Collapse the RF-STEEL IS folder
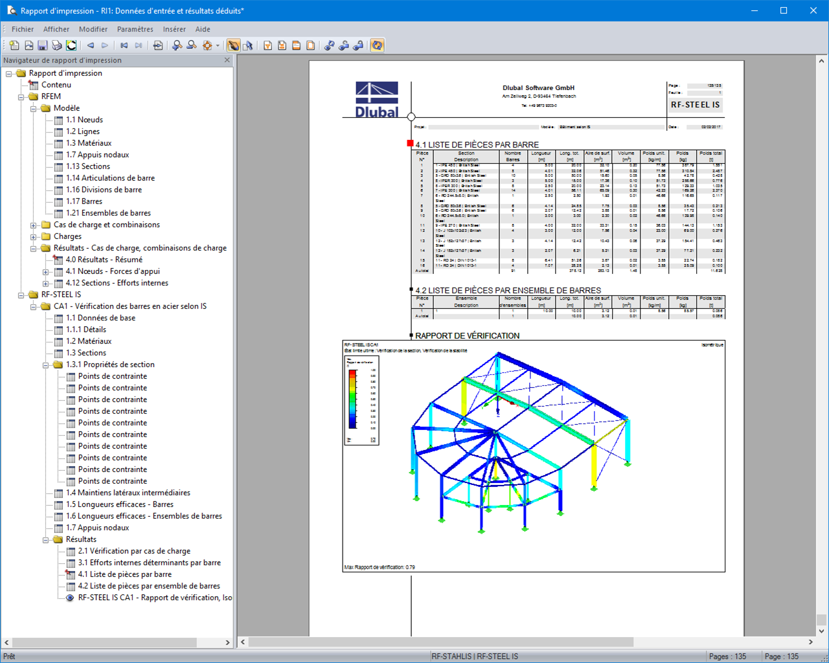Image resolution: width=829 pixels, height=663 pixels. pos(21,295)
